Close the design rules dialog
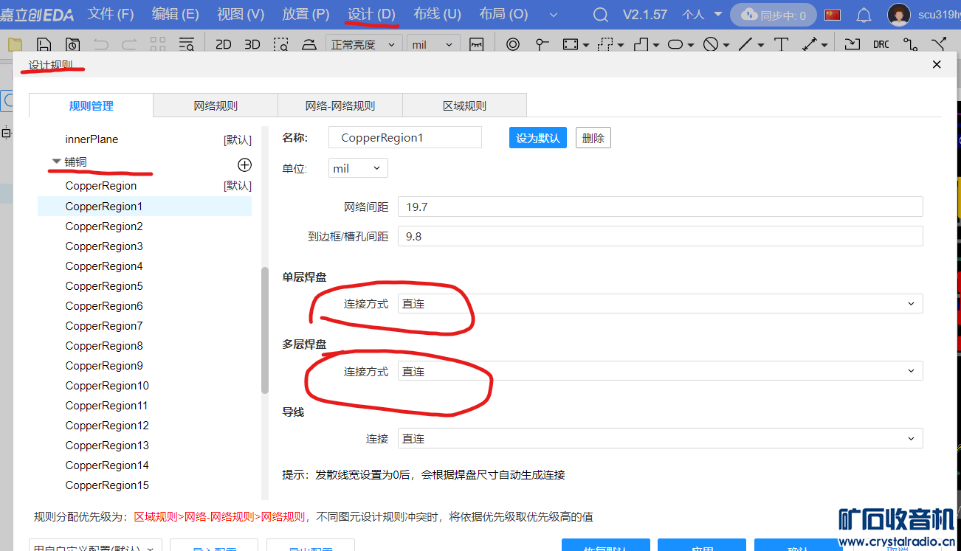The width and height of the screenshot is (961, 551). tap(937, 65)
